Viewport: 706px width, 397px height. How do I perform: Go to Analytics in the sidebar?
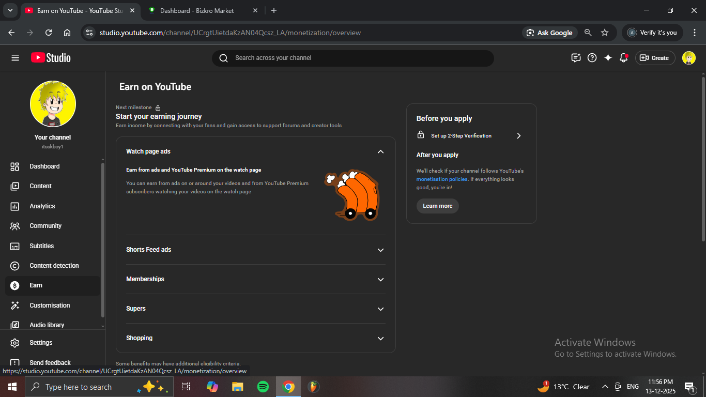click(x=42, y=206)
